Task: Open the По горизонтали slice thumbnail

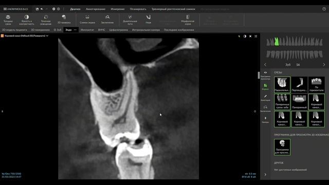Action: (317, 84)
